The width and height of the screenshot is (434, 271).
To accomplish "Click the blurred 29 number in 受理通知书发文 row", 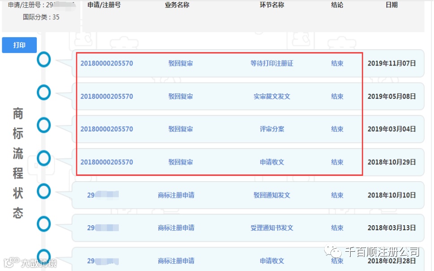I will pos(103,228).
